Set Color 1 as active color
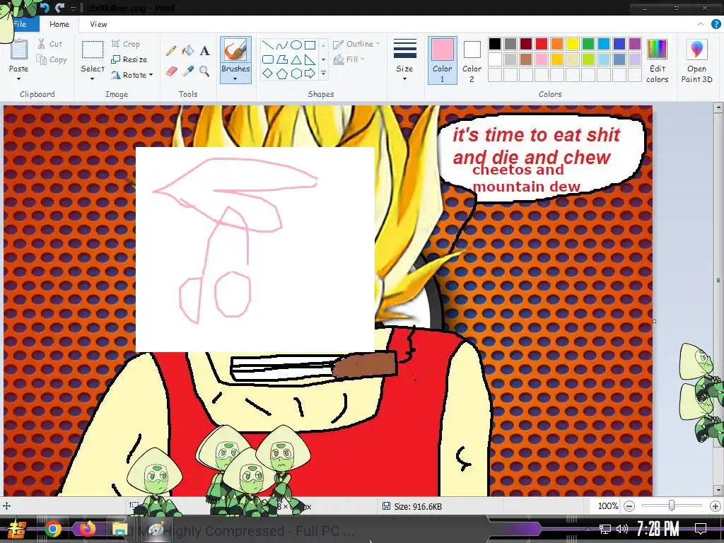The width and height of the screenshot is (724, 543). coord(442,60)
